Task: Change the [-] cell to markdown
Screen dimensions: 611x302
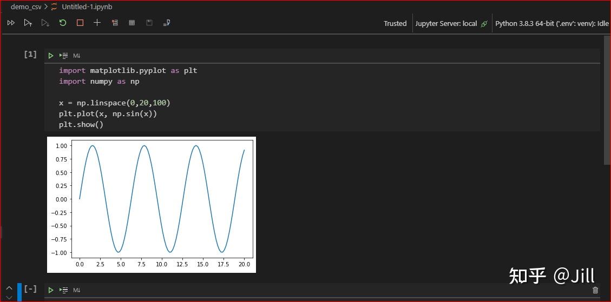Action: [x=76, y=290]
